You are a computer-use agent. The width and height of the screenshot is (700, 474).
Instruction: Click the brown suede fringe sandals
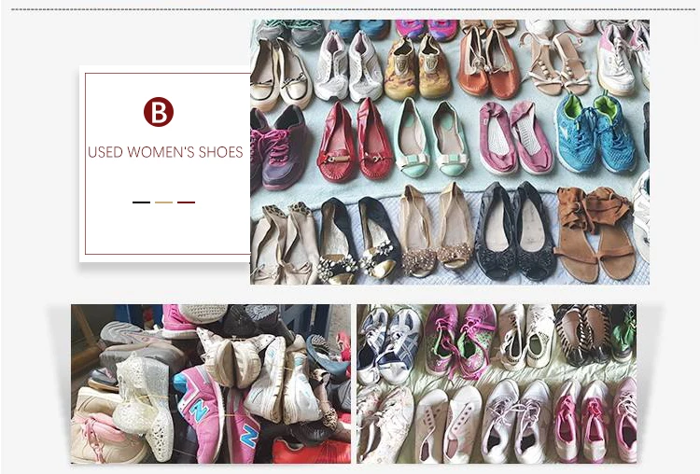[x=594, y=233]
